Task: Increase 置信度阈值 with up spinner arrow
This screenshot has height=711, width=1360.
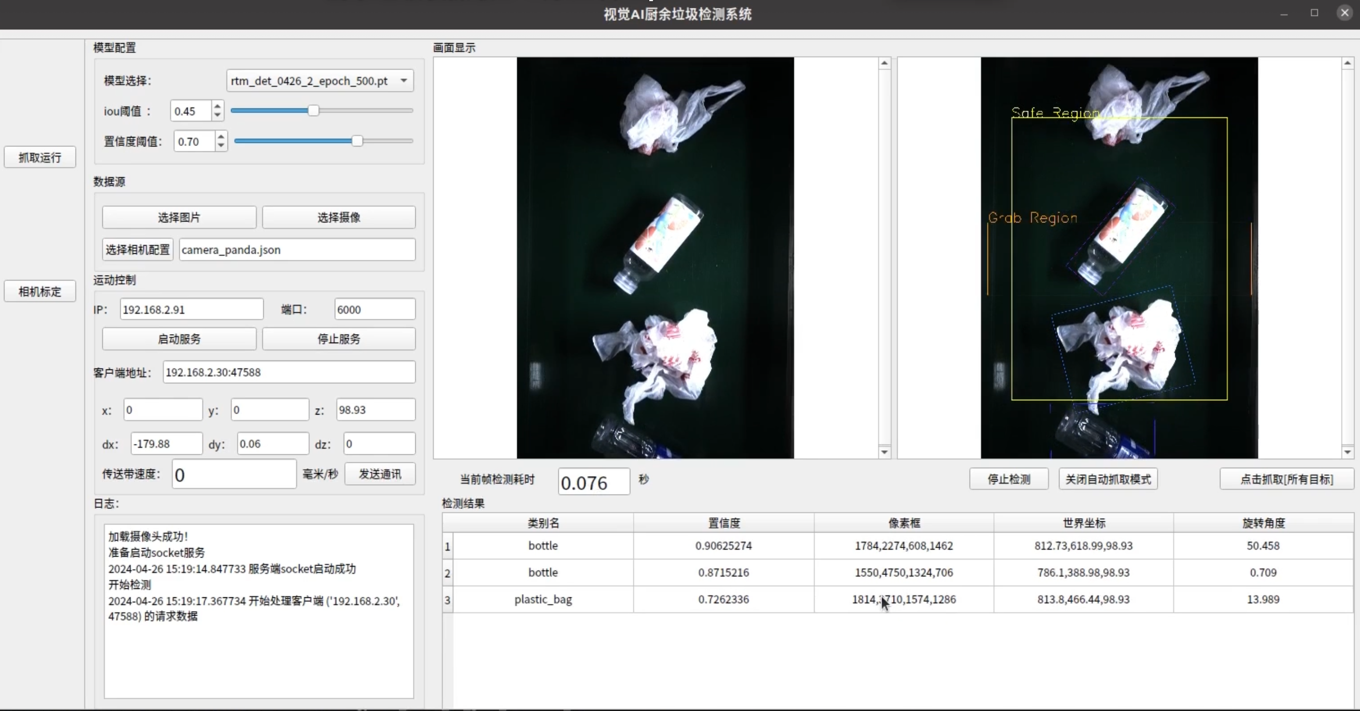Action: 221,137
